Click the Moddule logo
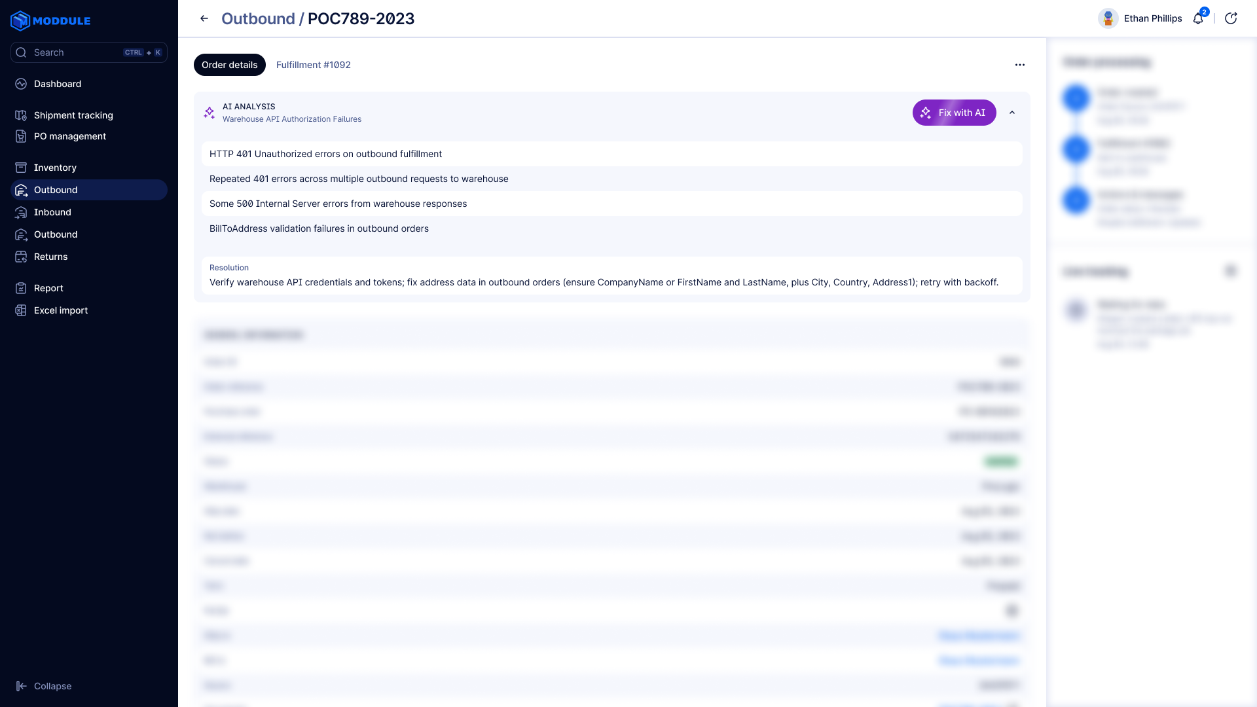The width and height of the screenshot is (1257, 707). [x=51, y=20]
